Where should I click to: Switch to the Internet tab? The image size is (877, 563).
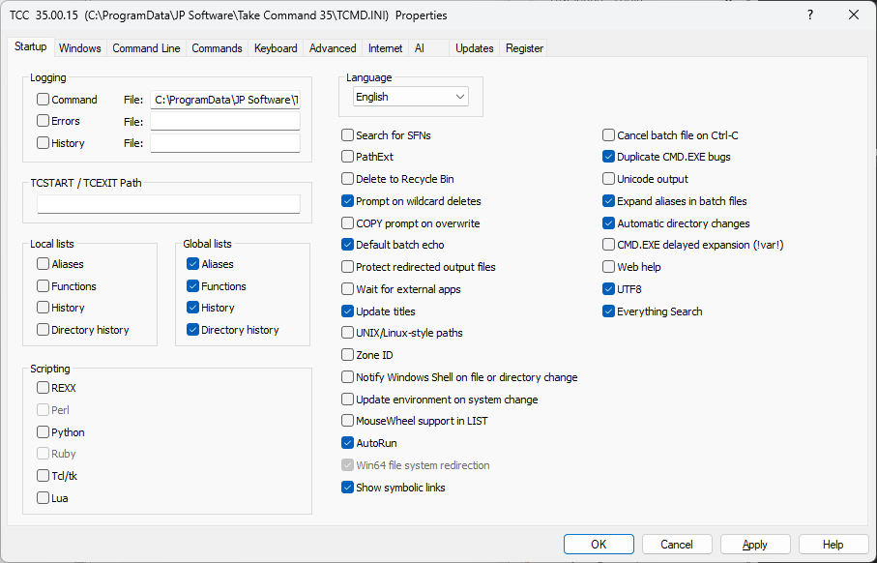(386, 48)
